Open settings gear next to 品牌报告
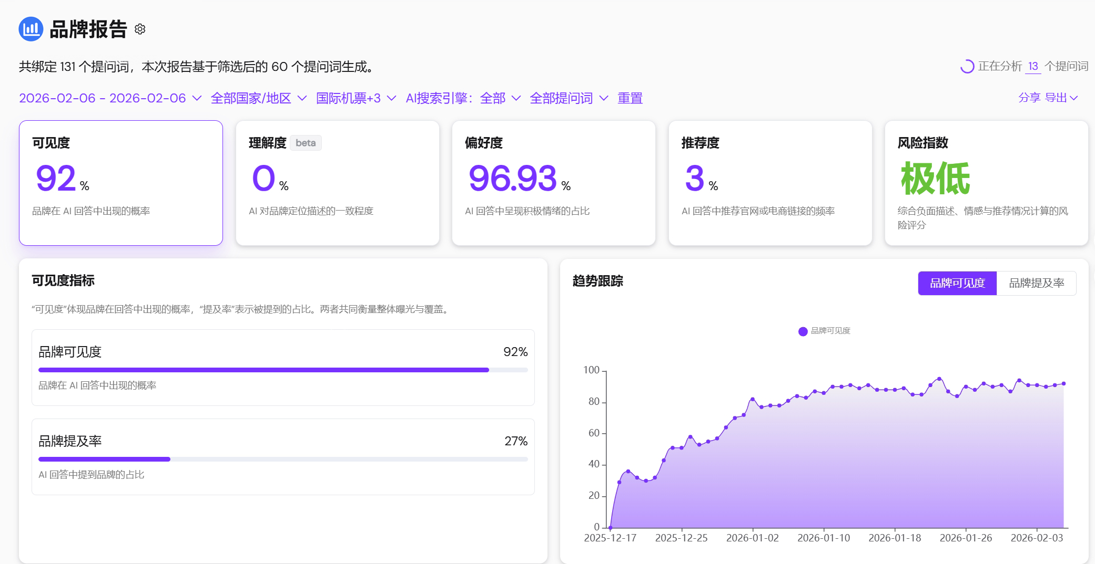 [x=140, y=29]
